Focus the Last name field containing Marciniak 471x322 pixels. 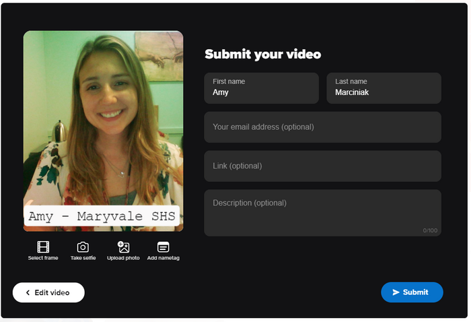(384, 88)
